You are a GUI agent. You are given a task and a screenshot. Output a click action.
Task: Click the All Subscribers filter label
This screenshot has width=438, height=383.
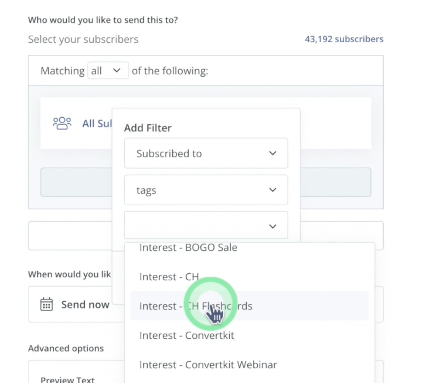pos(97,123)
